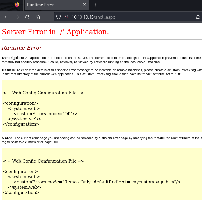Close the Runtime Error tab
The height and width of the screenshot is (200, 202).
[84, 5]
